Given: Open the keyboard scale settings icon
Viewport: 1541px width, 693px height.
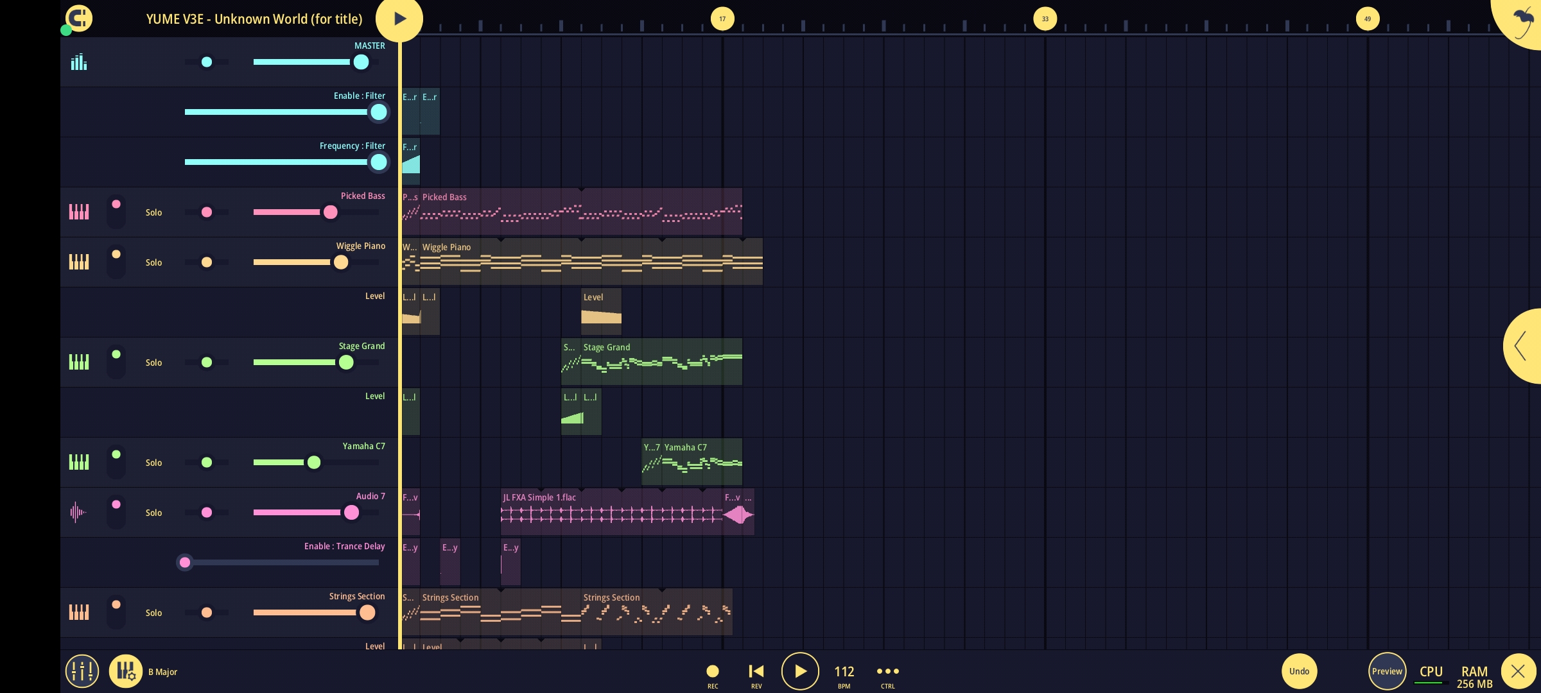Looking at the screenshot, I should [x=126, y=671].
